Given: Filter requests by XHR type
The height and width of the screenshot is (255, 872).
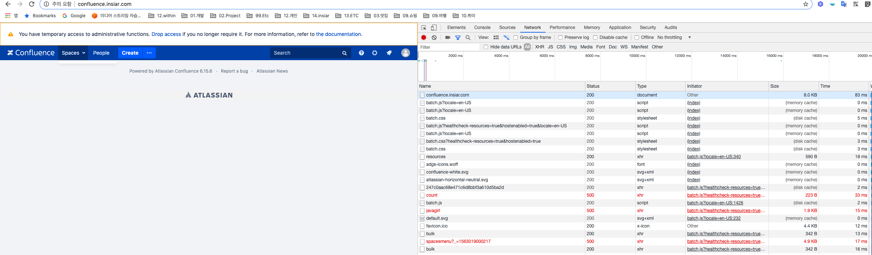Looking at the screenshot, I should coord(540,47).
